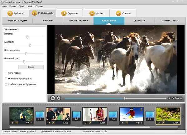
Task: Click the pencil edit icon on clip 5
Action: click(x=163, y=123)
